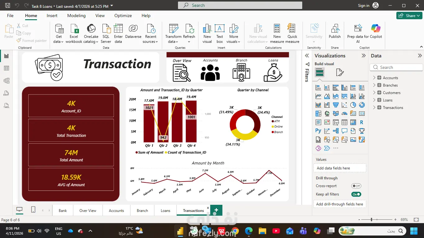424x238 pixels.
Task: Click the Share button
Action: click(x=409, y=16)
